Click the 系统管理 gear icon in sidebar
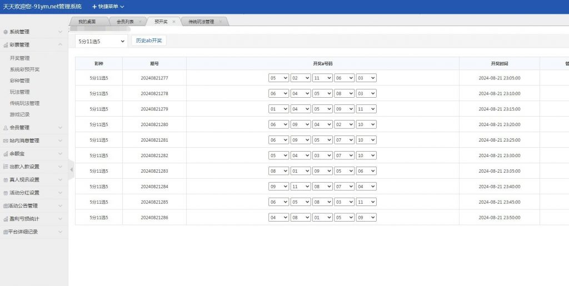 [6, 32]
